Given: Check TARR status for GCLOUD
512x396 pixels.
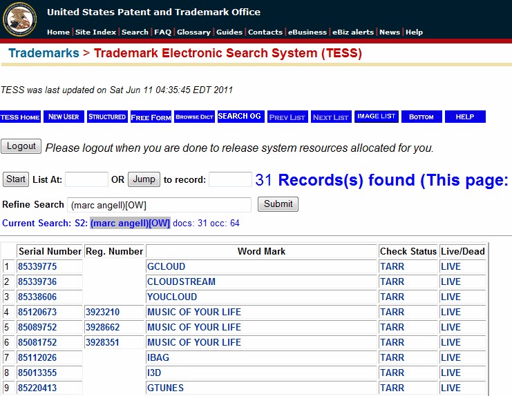Looking at the screenshot, I should click(392, 266).
